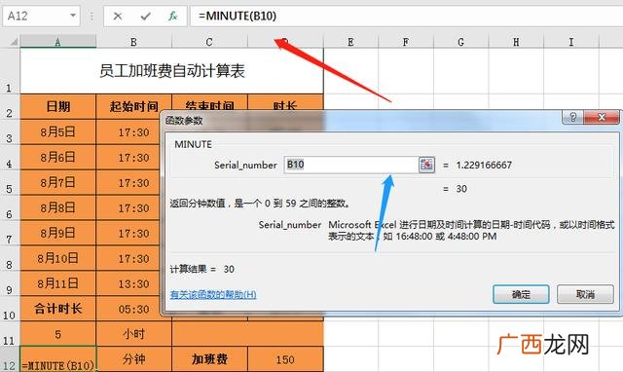Select column E header
The image size is (623, 372).
(x=350, y=42)
